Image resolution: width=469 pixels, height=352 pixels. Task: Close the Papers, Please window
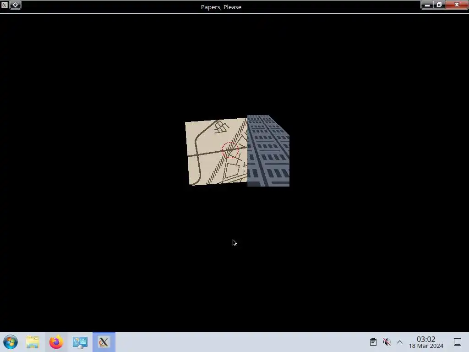tap(457, 5)
